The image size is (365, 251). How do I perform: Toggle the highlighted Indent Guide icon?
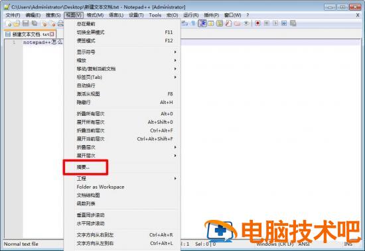click(x=202, y=23)
